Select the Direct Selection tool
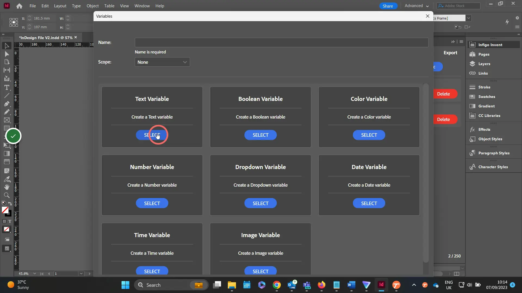The height and width of the screenshot is (293, 522). coord(7,54)
